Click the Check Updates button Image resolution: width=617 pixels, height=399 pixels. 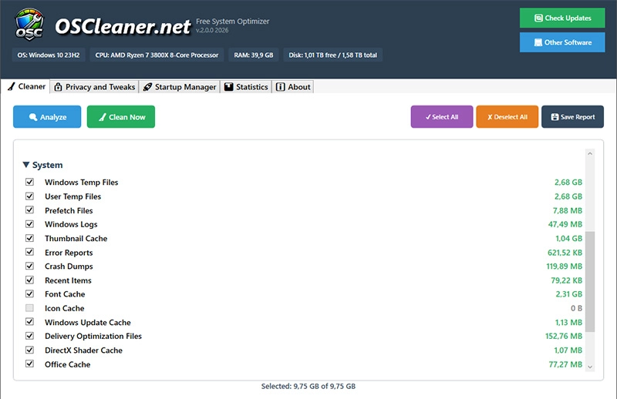(562, 18)
